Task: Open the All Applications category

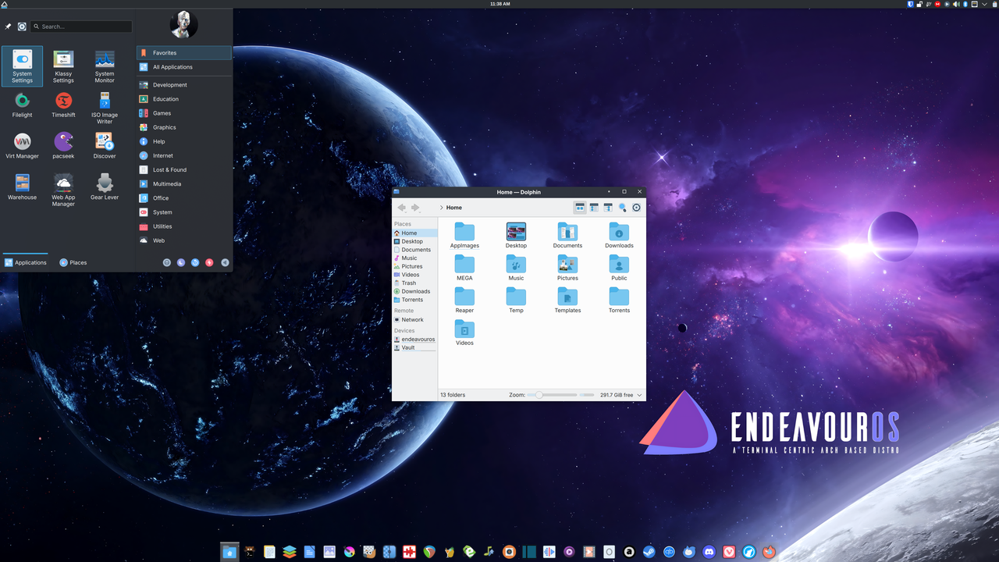Action: [184, 67]
